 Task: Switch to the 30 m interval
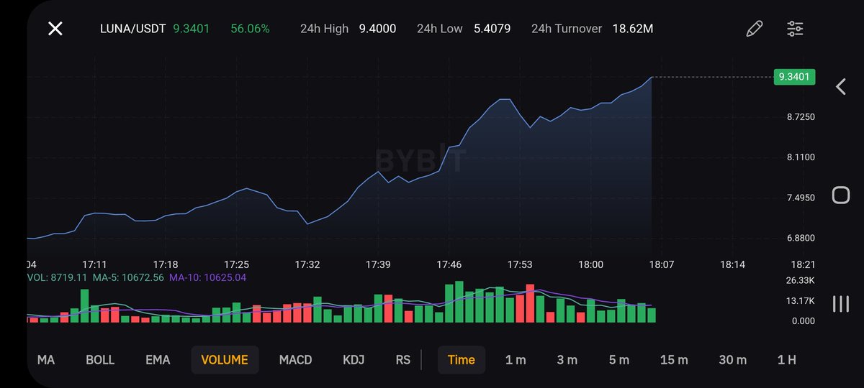click(x=732, y=360)
